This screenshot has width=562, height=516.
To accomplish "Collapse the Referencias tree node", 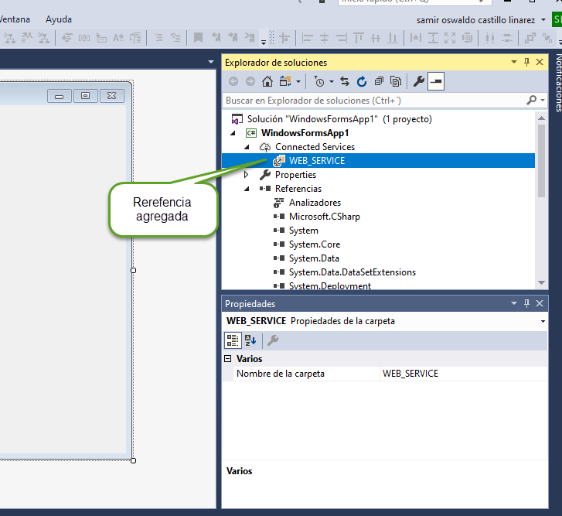I will tap(247, 189).
